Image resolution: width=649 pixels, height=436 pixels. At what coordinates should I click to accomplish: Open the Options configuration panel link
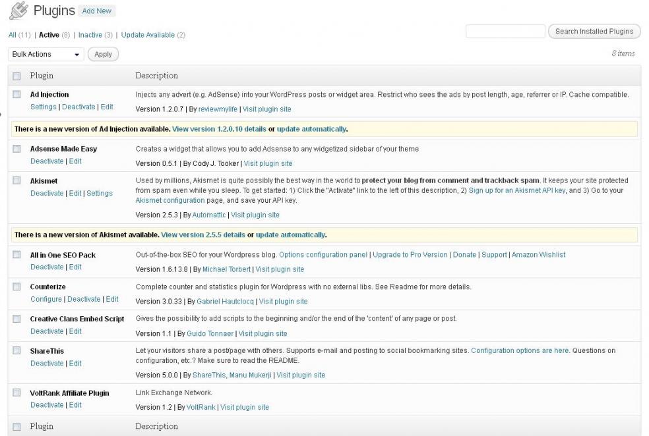pyautogui.click(x=323, y=255)
